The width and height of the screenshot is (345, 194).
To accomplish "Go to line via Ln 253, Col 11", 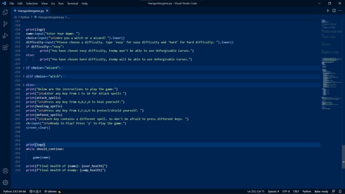I will 256,191.
